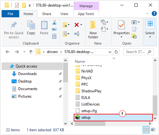Image resolution: width=159 pixels, height=135 pixels.
Task: Open the File menu tab
Action: pos(10,14)
